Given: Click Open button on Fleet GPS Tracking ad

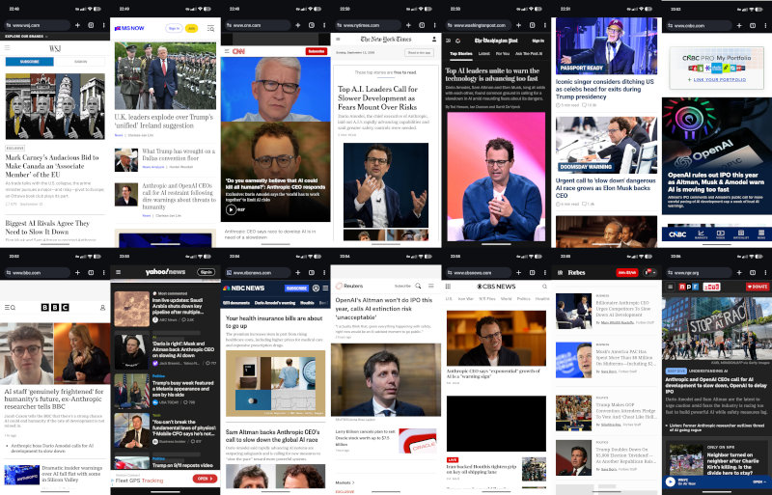Looking at the screenshot, I should coord(205,479).
